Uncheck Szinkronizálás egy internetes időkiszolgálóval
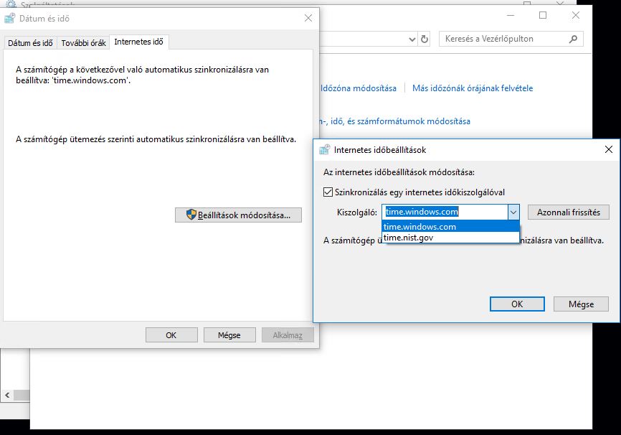The image size is (621, 435). 328,192
